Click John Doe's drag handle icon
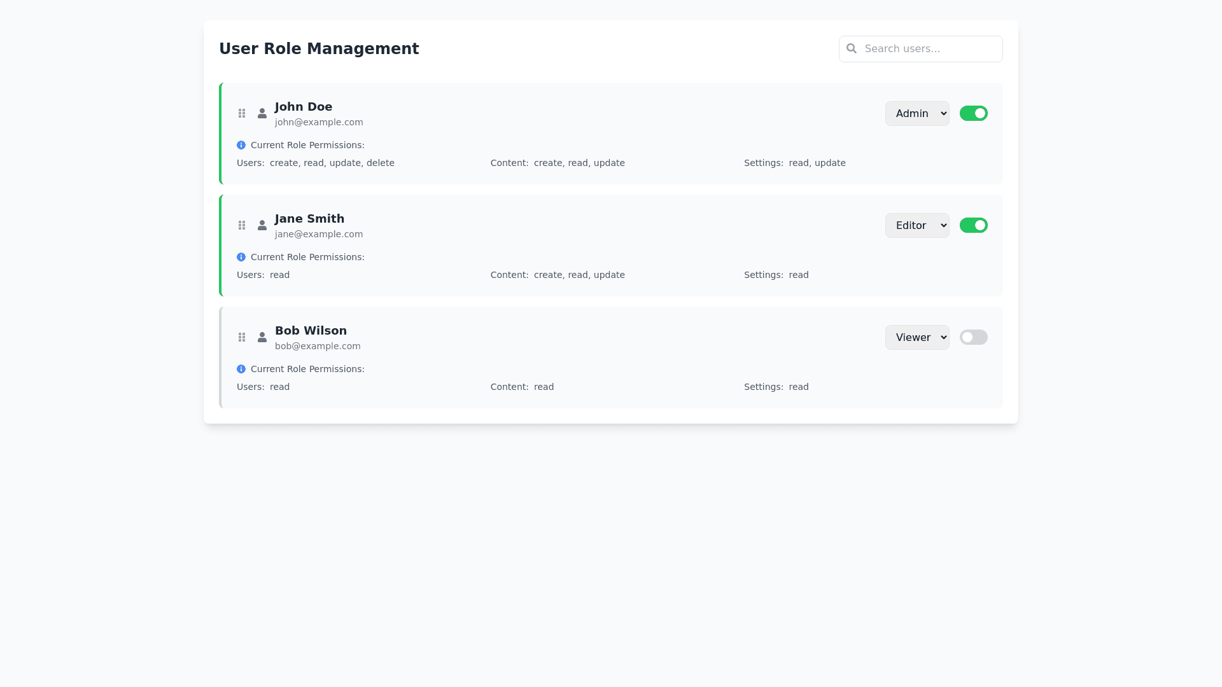1222x687 pixels. pyautogui.click(x=242, y=113)
